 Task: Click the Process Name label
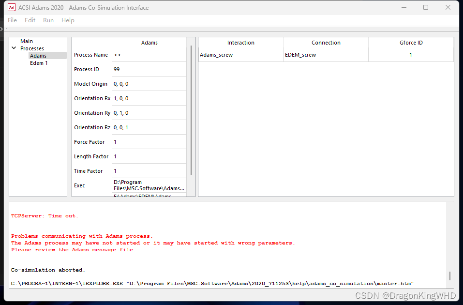pos(90,55)
